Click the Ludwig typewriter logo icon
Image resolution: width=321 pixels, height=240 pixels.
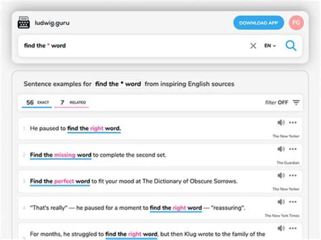[24, 23]
